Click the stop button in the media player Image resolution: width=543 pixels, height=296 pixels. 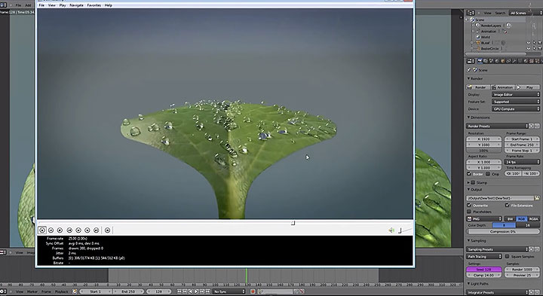point(60,230)
